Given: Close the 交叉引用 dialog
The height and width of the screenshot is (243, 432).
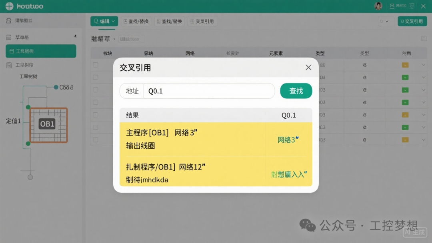Looking at the screenshot, I should tap(308, 68).
